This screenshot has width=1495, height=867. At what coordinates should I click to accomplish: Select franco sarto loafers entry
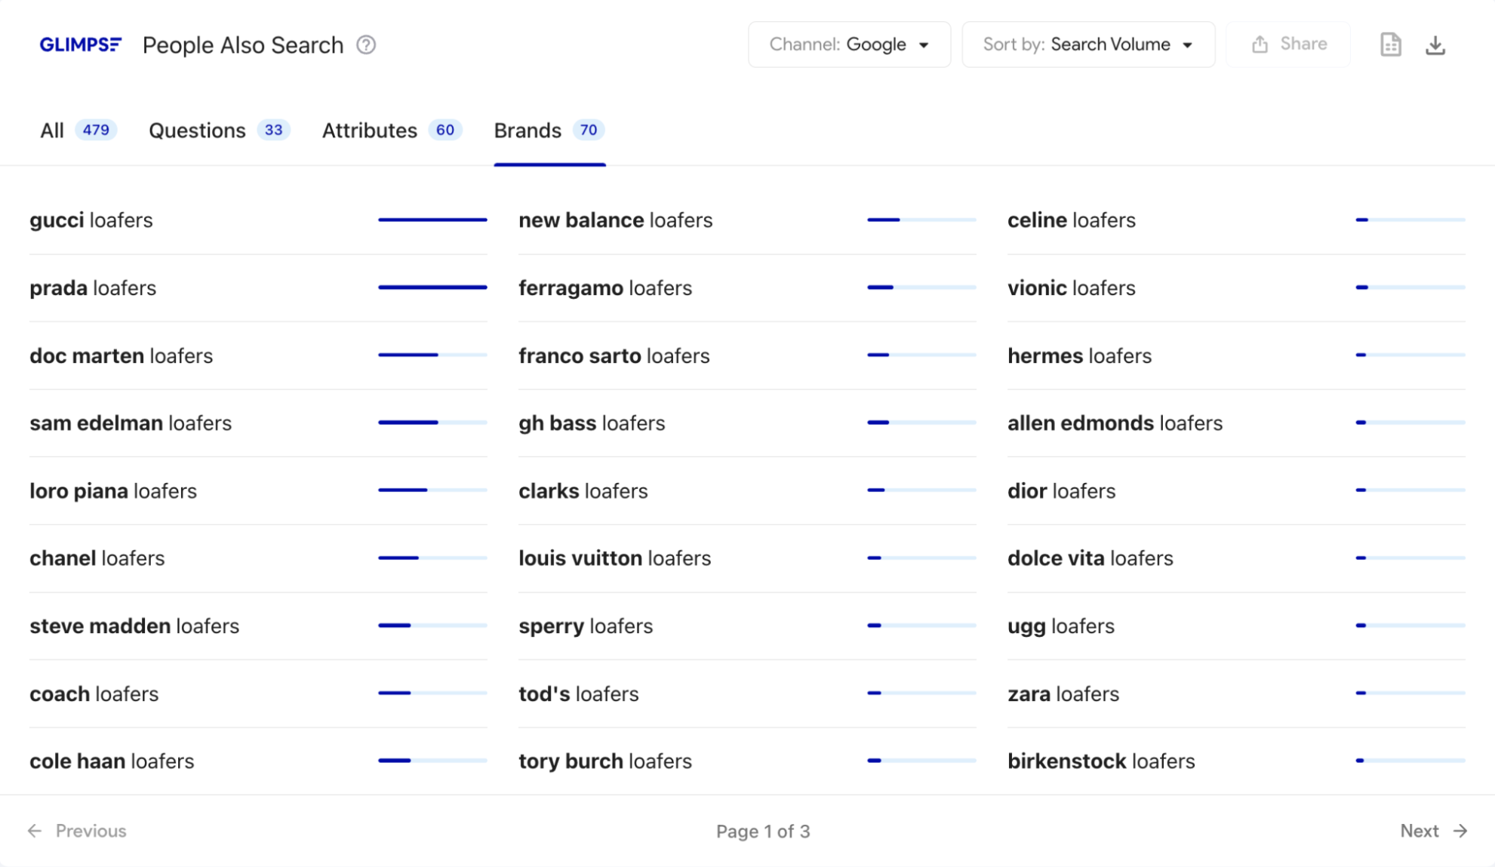pos(747,355)
